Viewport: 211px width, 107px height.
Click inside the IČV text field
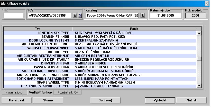point(50,16)
